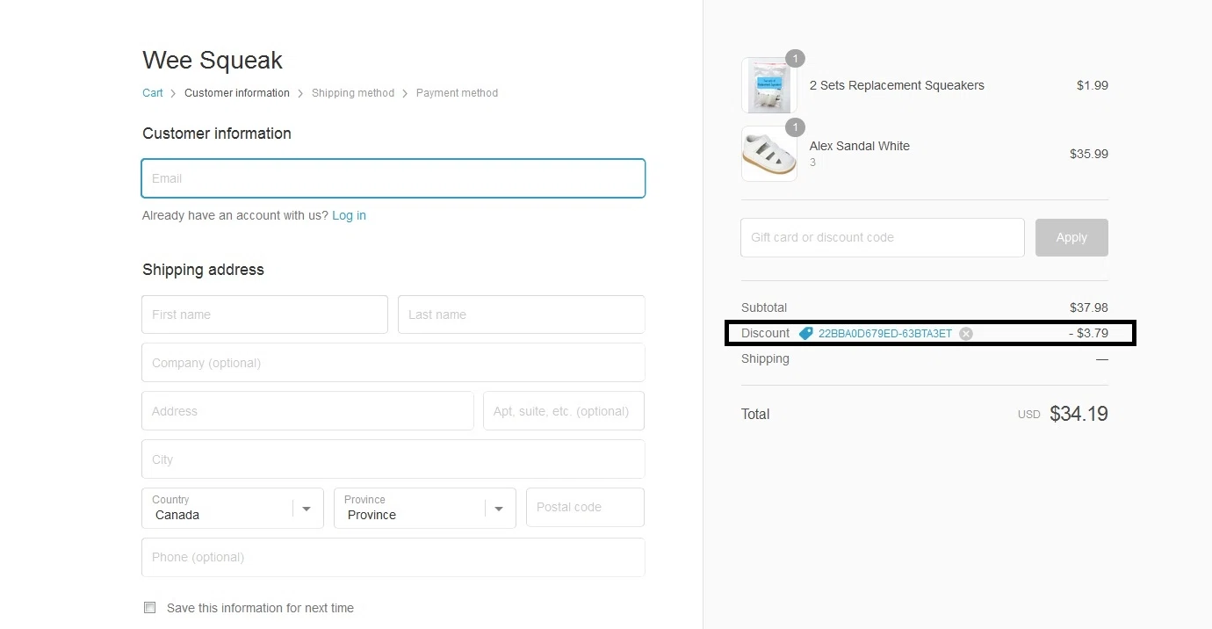This screenshot has height=629, width=1212.
Task: Tick Save this information for next time
Action: (x=149, y=608)
